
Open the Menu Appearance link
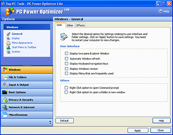click(22, 43)
